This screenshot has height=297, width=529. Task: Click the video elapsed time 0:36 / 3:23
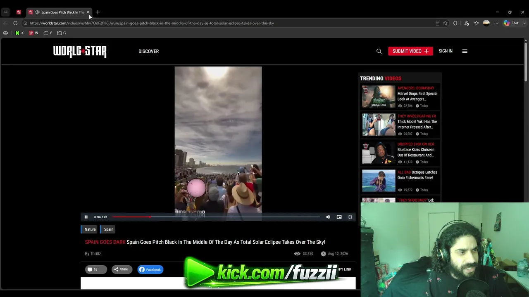(x=100, y=217)
